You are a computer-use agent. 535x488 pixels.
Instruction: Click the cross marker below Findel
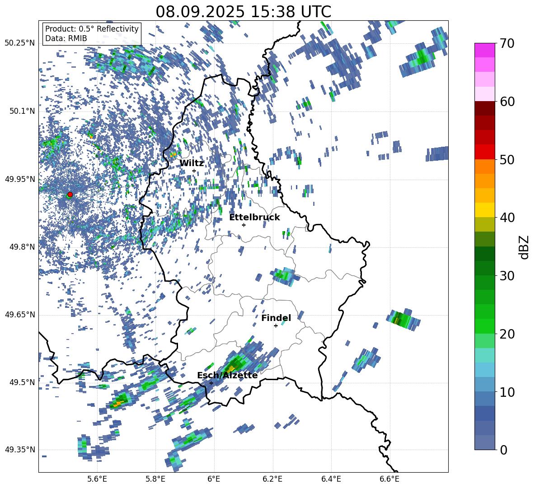click(x=276, y=326)
